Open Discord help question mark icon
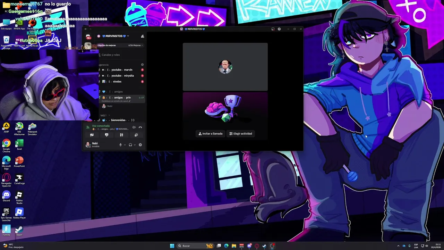444x250 pixels. point(279,29)
